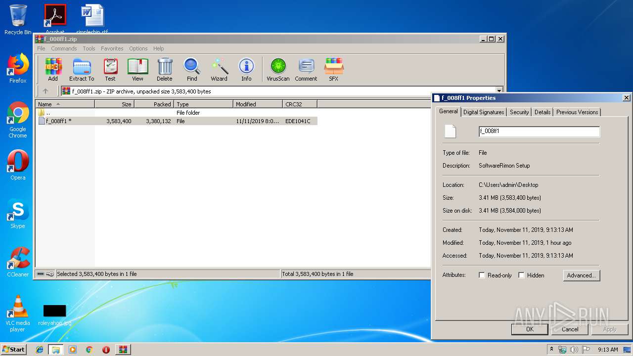The image size is (633, 356).
Task: Open Opera desktop shortcut
Action: 18,165
